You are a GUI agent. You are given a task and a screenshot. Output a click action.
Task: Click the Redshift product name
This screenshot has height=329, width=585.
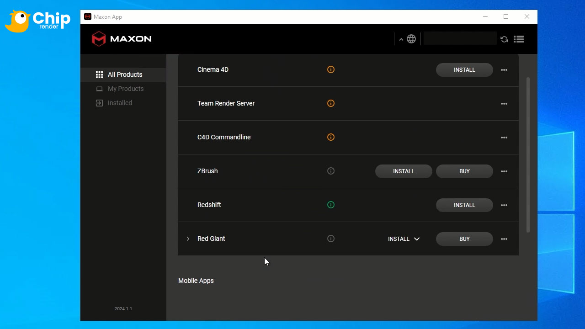(209, 205)
